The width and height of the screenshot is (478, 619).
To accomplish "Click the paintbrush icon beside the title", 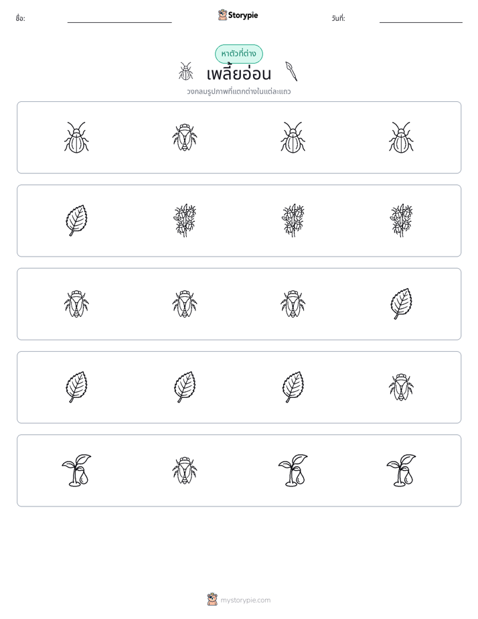I will [x=291, y=71].
